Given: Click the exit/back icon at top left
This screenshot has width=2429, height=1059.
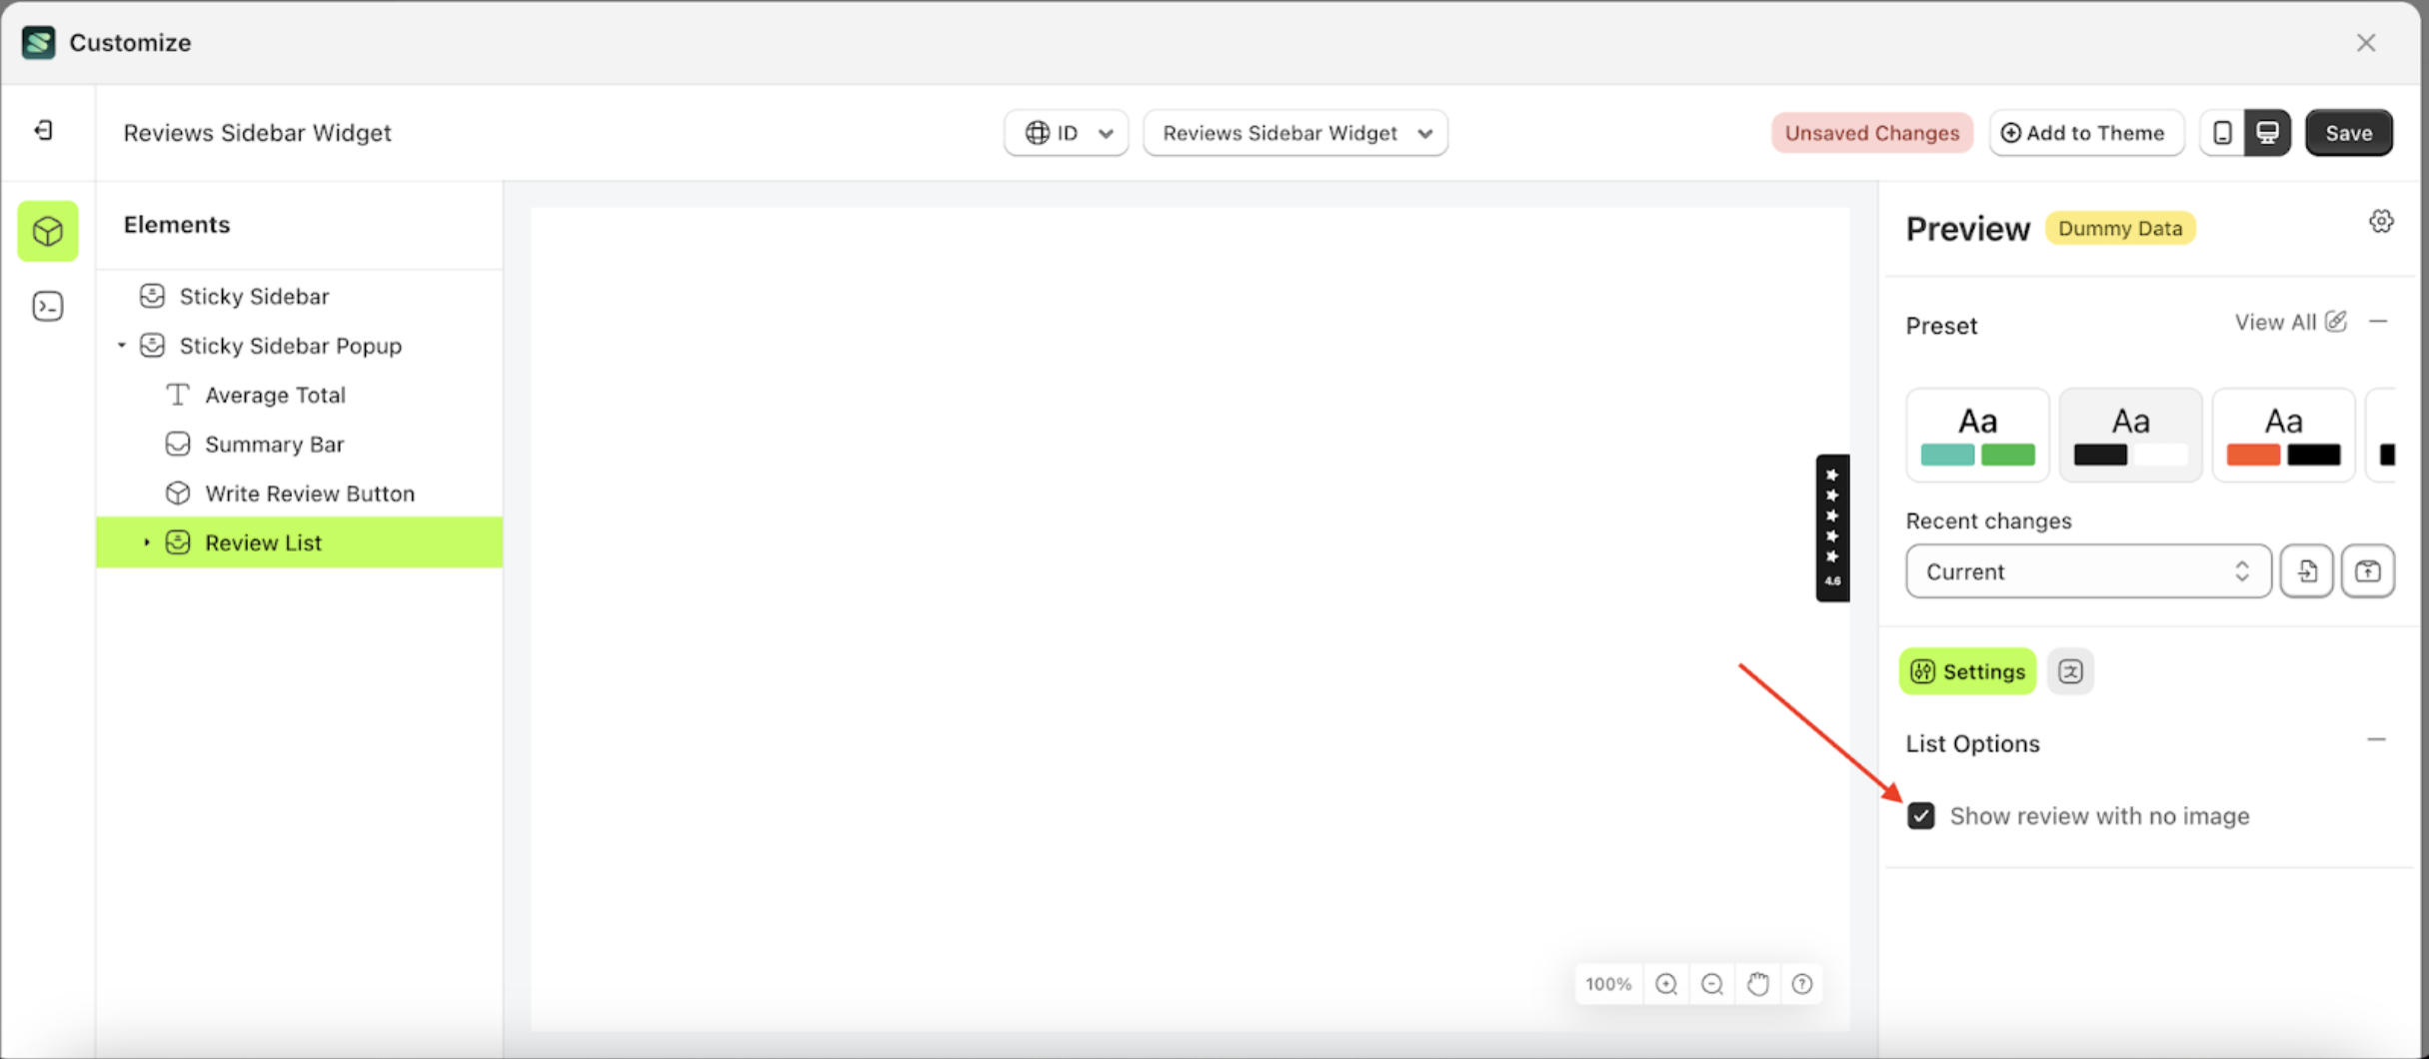Looking at the screenshot, I should coord(42,131).
